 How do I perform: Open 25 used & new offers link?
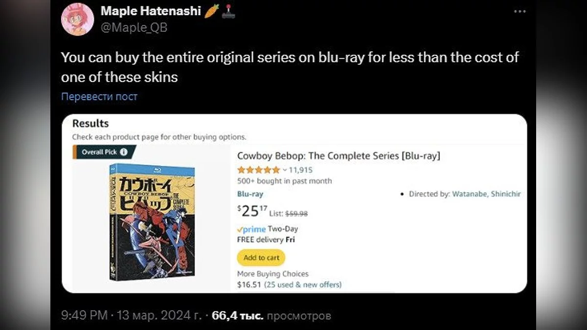303,285
